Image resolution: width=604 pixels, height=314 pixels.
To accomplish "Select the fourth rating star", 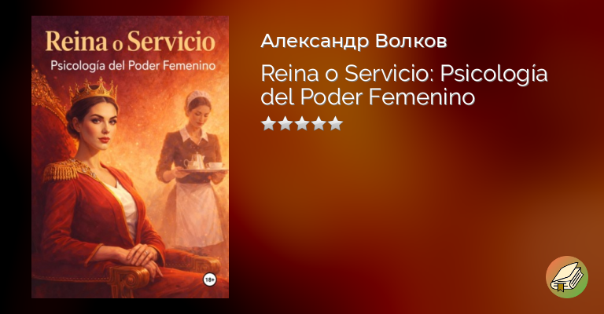I will (x=319, y=124).
